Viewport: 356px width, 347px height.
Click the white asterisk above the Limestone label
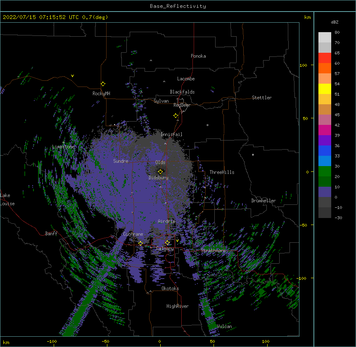[x=63, y=142]
